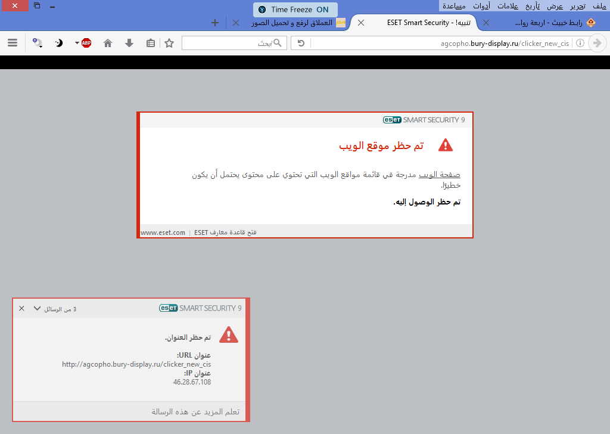Open the Firefox hamburger menu
The image size is (610, 434).
[13, 43]
